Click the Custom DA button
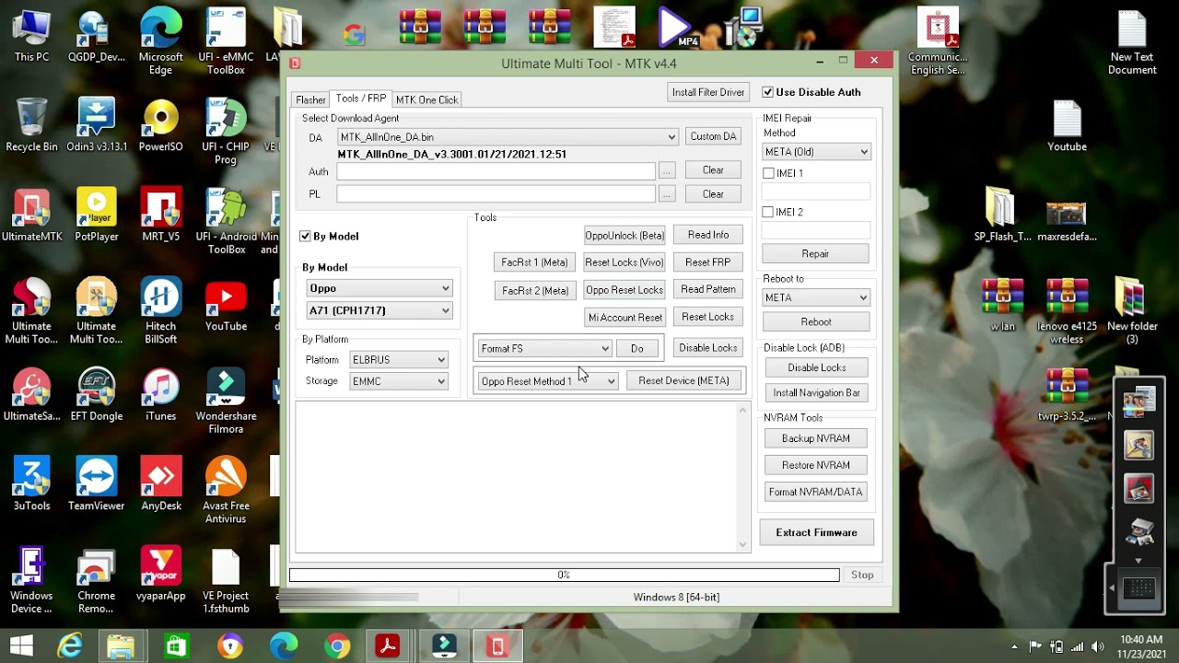 713,136
